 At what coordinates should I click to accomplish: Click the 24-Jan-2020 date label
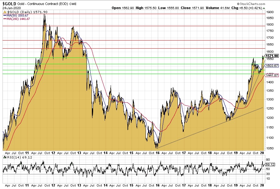[10, 7]
